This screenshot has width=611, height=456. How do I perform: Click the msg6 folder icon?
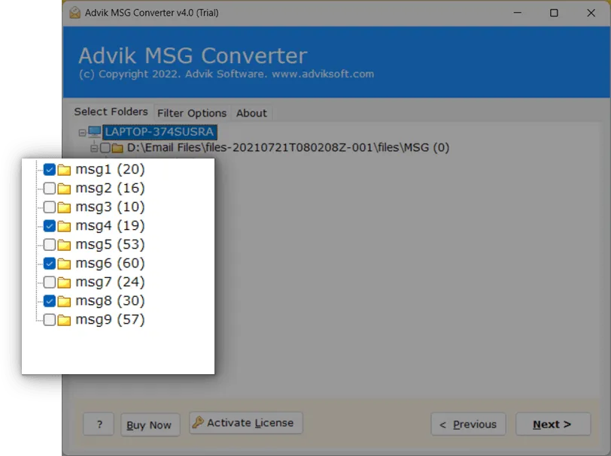click(64, 264)
